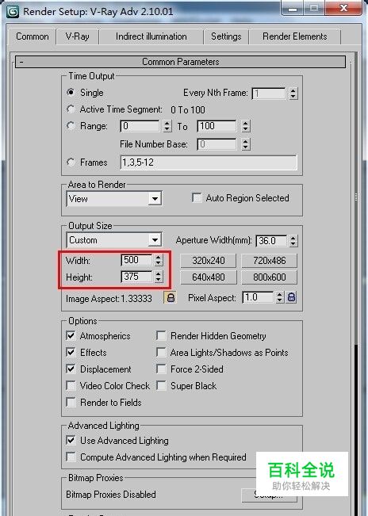This screenshot has height=516, width=368.
Task: Open the Indirect illumination tab
Action: pyautogui.click(x=151, y=36)
